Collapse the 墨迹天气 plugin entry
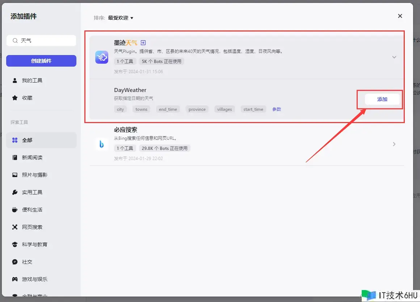This screenshot has width=420, height=302. (394, 57)
